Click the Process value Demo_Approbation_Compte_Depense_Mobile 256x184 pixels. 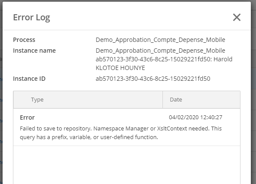click(x=160, y=40)
